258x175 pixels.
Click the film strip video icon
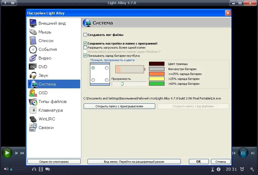41,169
